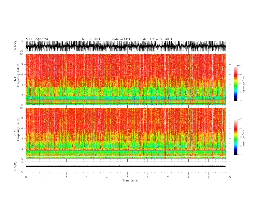Click the ch.1 spectrogram panel
258x199 pixels.
coord(126,79)
